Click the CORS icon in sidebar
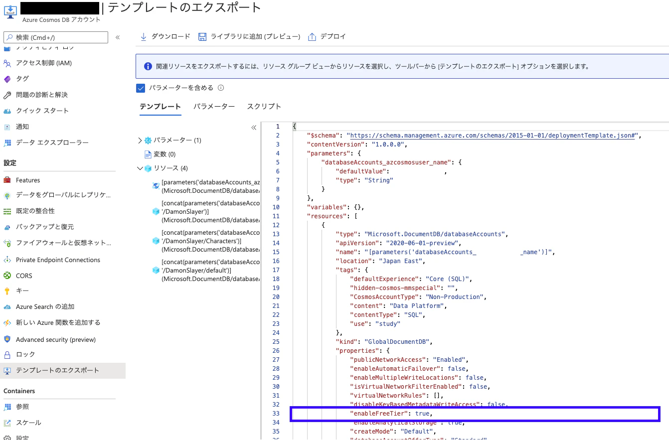 [x=7, y=276]
